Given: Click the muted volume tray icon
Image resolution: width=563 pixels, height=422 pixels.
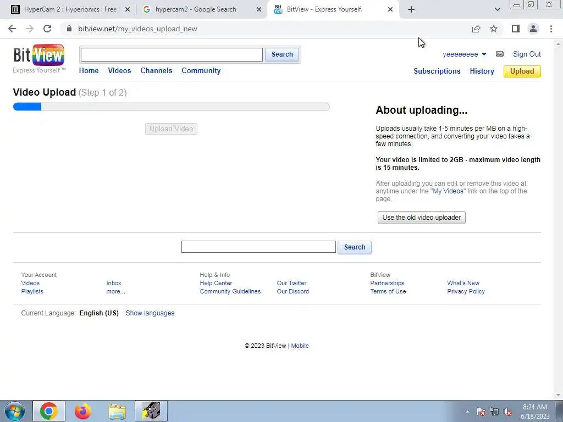Looking at the screenshot, I should [x=507, y=412].
